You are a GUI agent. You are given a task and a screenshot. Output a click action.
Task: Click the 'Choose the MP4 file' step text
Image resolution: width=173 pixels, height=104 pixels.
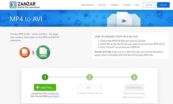123,41
